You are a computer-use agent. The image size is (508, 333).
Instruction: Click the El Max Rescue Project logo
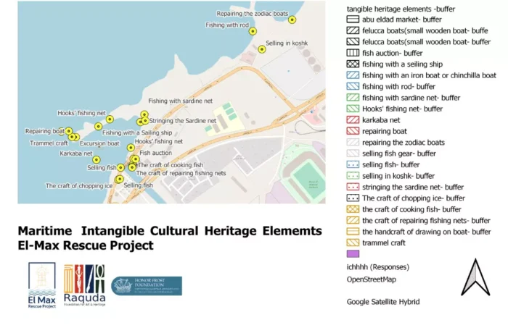tap(41, 286)
